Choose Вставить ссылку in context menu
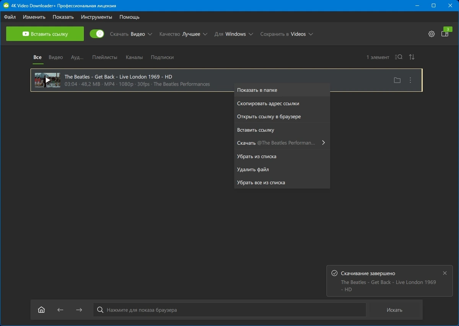The height and width of the screenshot is (326, 459). tap(282, 130)
